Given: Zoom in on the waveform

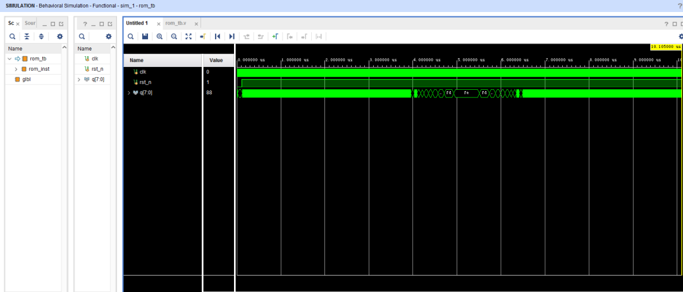Looking at the screenshot, I should click(159, 37).
